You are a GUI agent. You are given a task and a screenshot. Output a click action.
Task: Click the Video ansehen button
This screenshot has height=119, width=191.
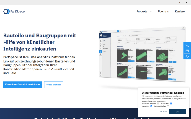click(x=53, y=84)
